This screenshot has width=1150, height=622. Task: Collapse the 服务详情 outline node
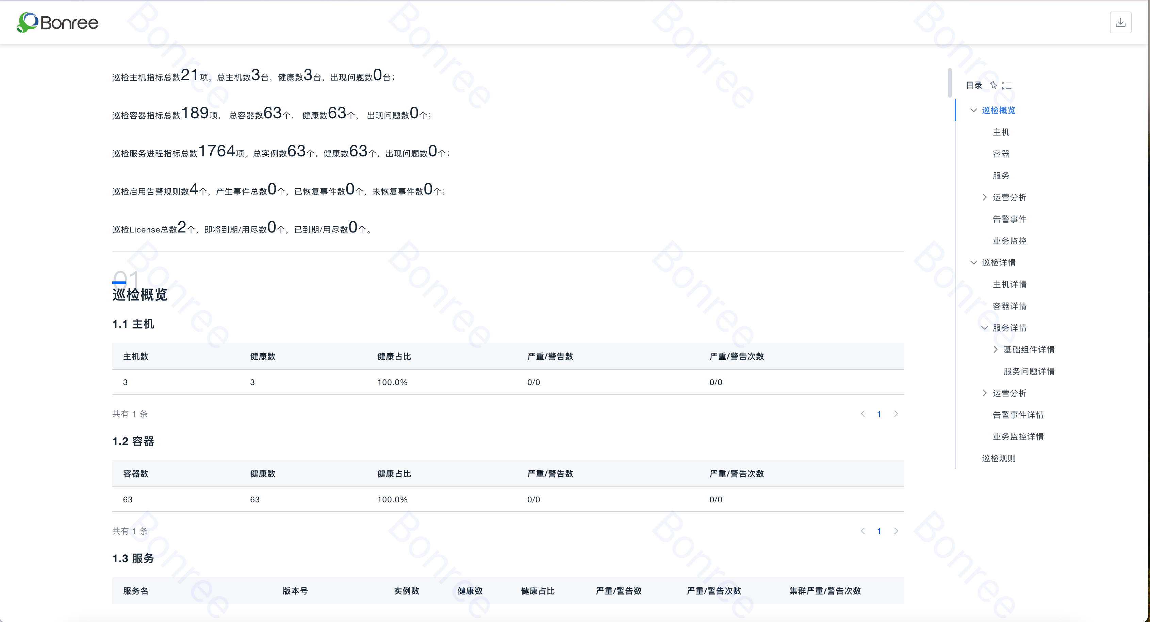pos(984,328)
